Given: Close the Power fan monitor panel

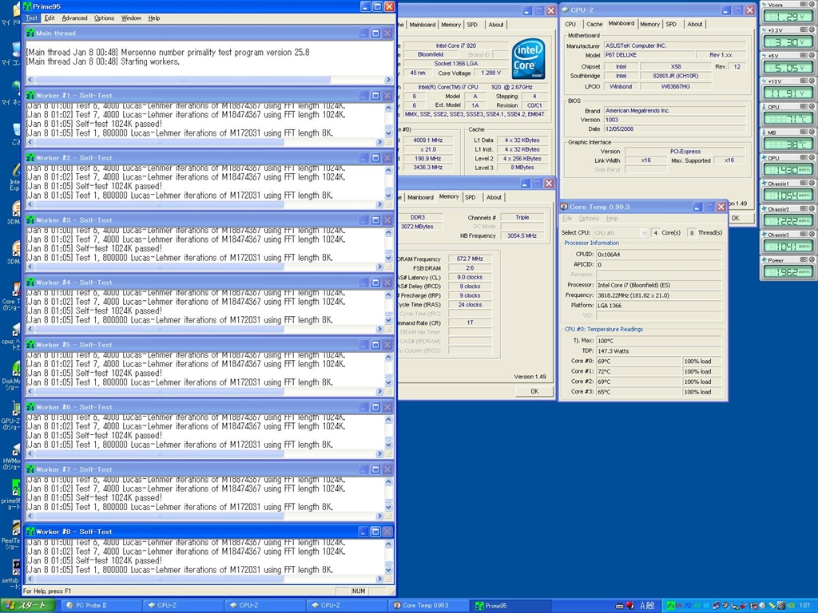Looking at the screenshot, I should pos(812,259).
